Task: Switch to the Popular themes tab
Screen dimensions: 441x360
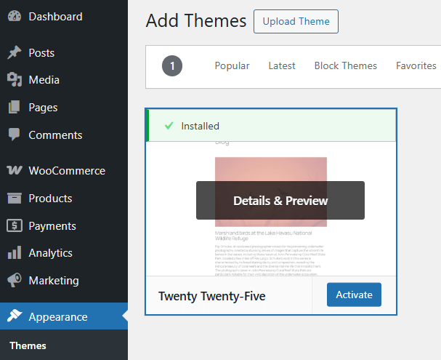Action: (x=232, y=66)
